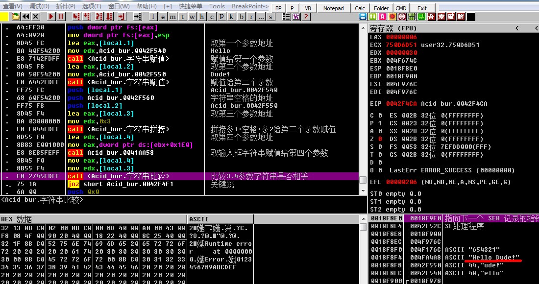
Task: Click the VB button
Action: click(x=308, y=8)
